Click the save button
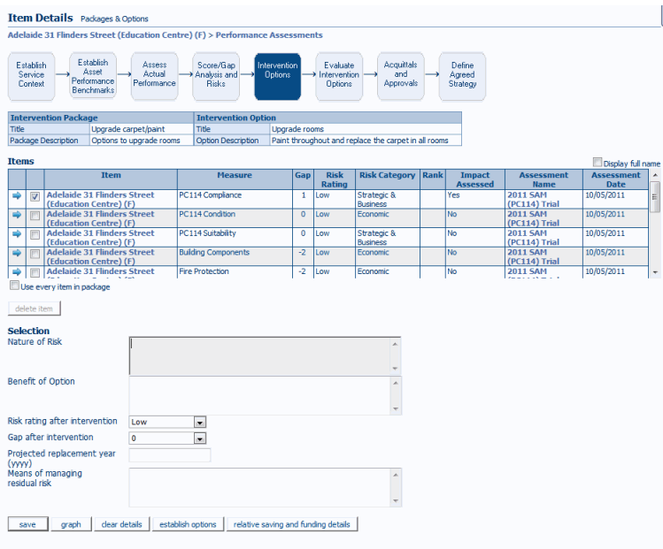Image resolution: width=663 pixels, height=549 pixels. [x=28, y=524]
